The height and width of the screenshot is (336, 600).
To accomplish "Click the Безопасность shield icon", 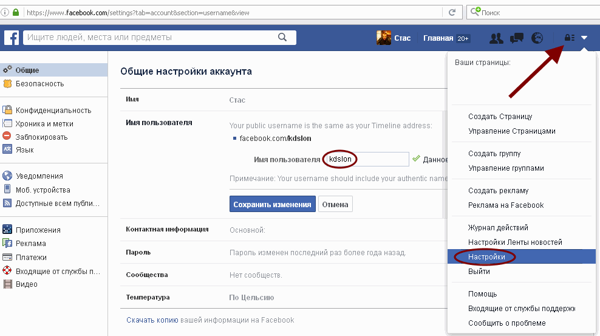I will tap(8, 83).
